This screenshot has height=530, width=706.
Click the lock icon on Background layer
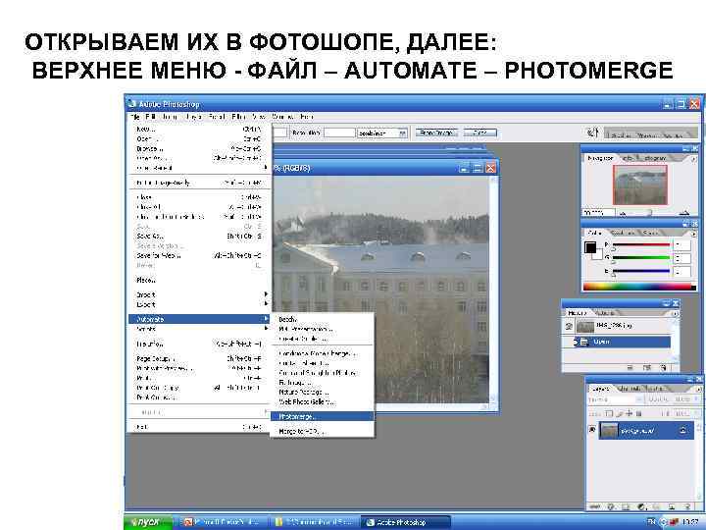[x=683, y=431]
